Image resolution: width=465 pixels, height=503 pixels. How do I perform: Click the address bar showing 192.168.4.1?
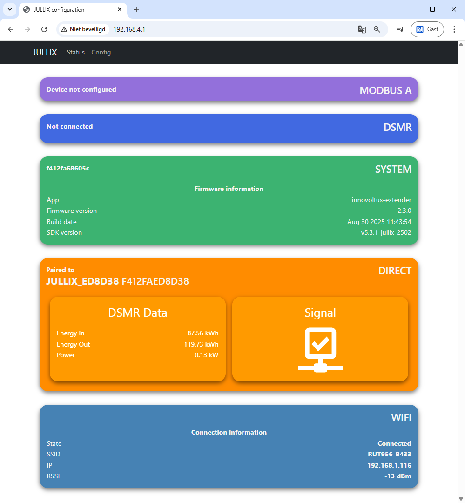tap(228, 29)
